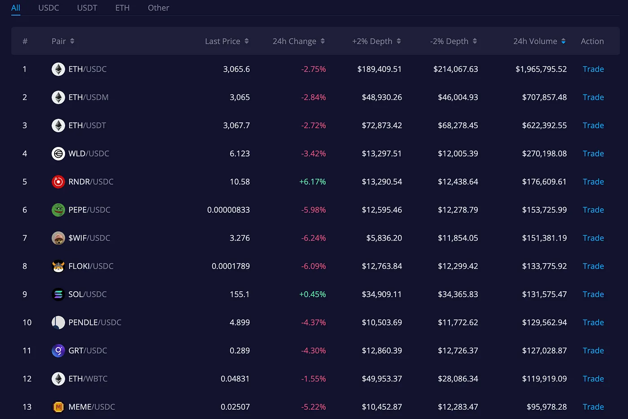This screenshot has width=628, height=419.
Task: Switch to the Other tab
Action: tap(158, 8)
